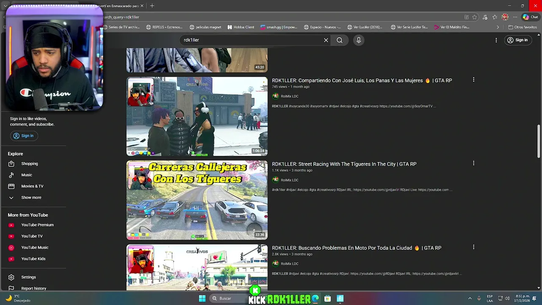Open Microsoft Edge from taskbar
The height and width of the screenshot is (305, 542).
pos(315,298)
